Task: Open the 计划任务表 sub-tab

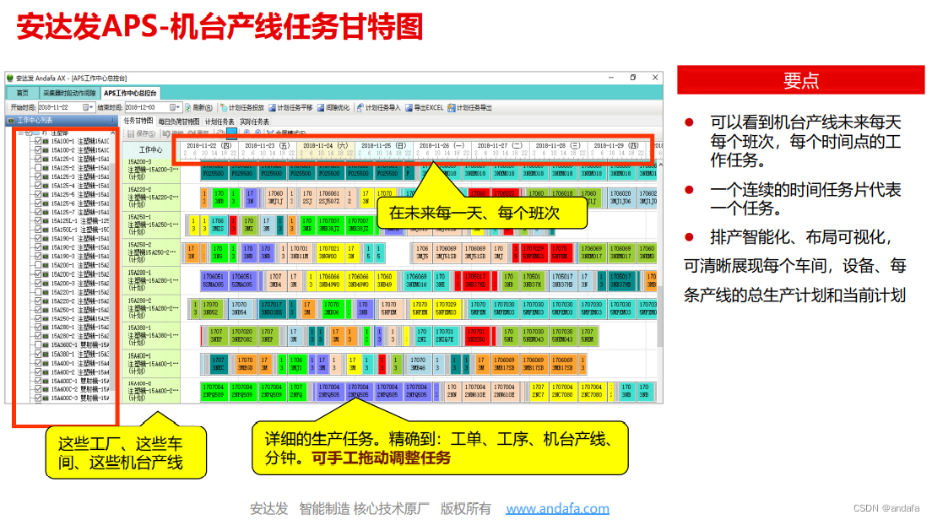Action: pos(219,122)
